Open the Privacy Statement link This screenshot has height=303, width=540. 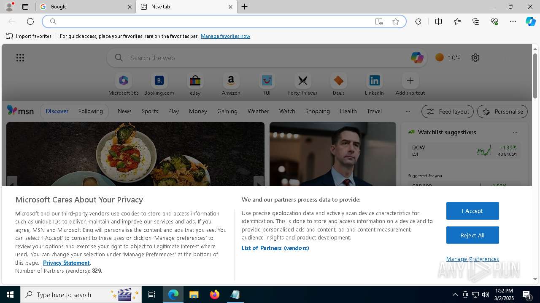(66, 263)
